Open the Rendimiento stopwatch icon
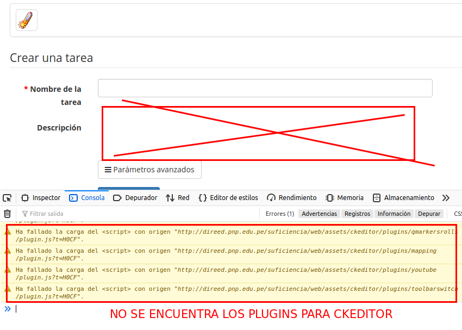462x330 pixels. tap(271, 197)
